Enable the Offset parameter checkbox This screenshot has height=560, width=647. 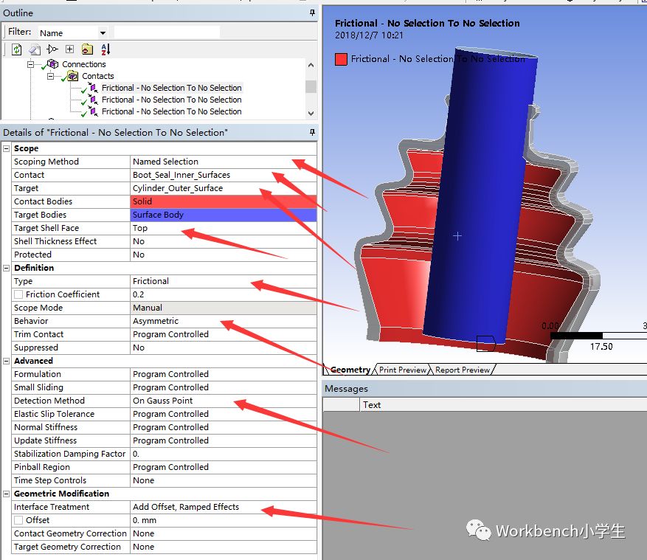coord(19,520)
